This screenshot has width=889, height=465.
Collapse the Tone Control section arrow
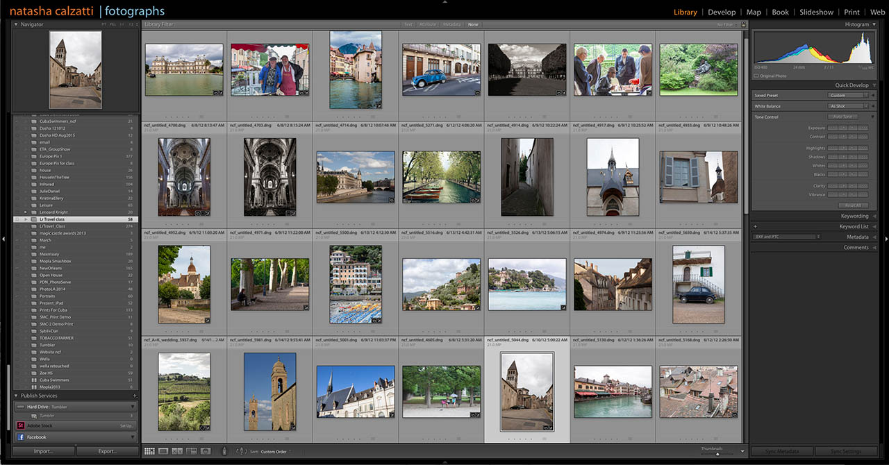click(x=873, y=117)
